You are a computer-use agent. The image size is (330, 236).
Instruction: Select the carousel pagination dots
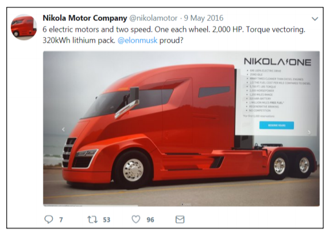(187, 204)
